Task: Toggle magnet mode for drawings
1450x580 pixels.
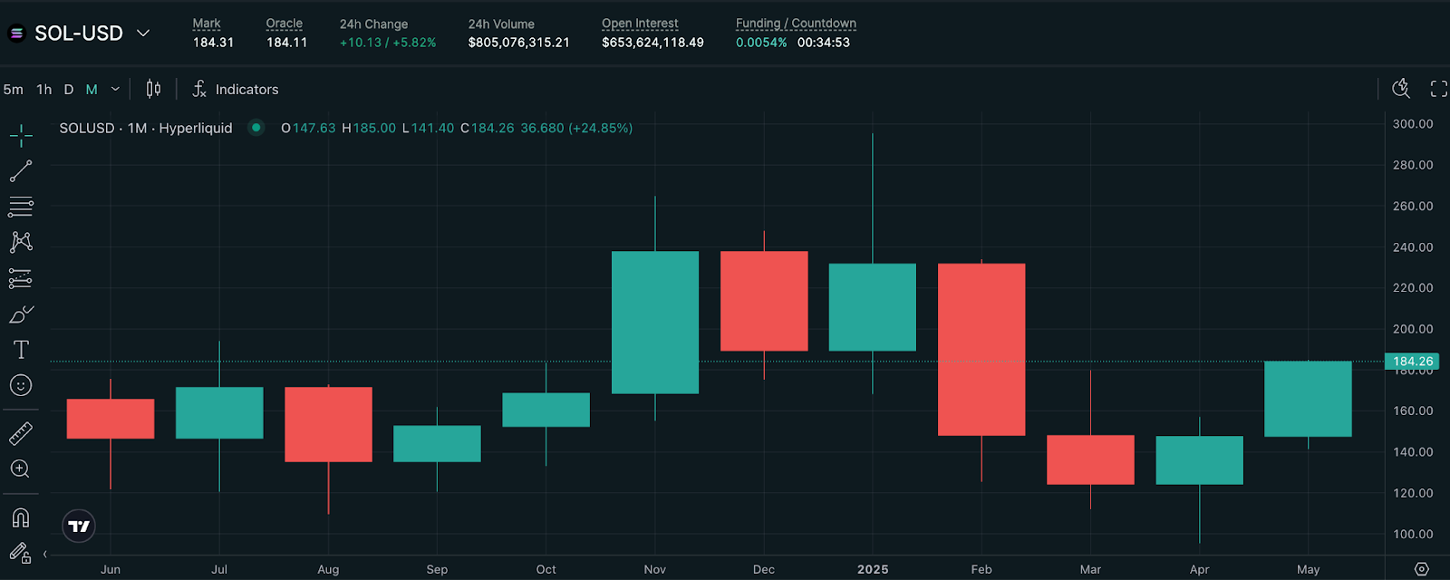Action: 21,517
